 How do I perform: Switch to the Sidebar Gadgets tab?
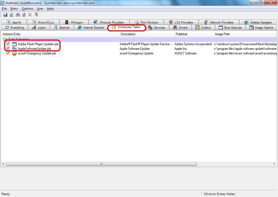tap(258, 22)
